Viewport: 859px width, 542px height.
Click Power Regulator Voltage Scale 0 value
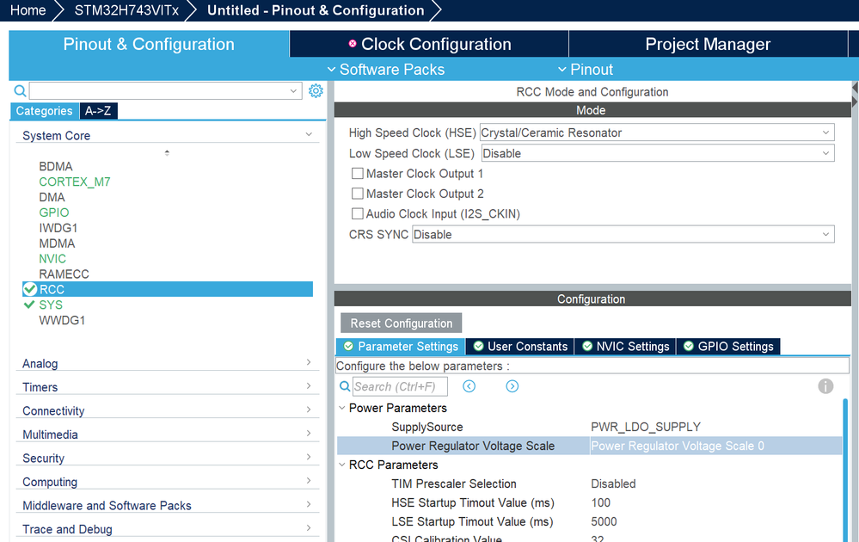[x=678, y=447]
